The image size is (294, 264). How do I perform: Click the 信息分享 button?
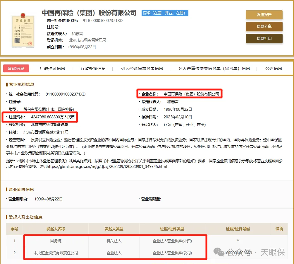(264, 26)
